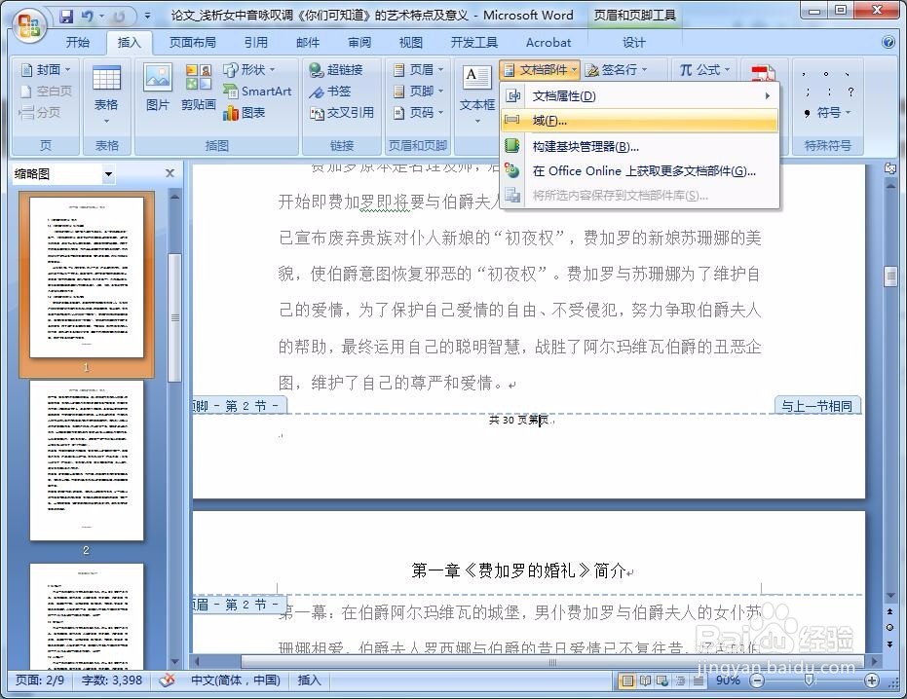Switch to the Home (开始) ribbon tab
The width and height of the screenshot is (907, 699).
[x=78, y=42]
